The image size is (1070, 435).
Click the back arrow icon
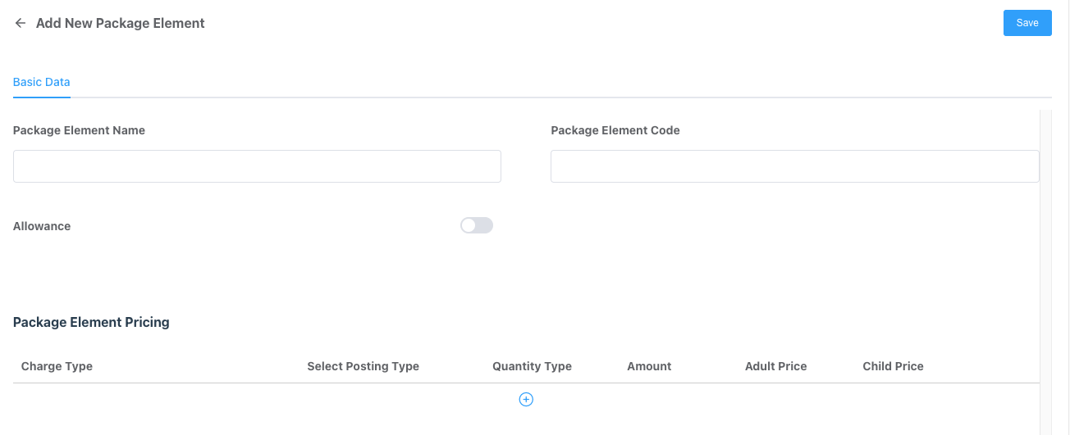click(21, 24)
